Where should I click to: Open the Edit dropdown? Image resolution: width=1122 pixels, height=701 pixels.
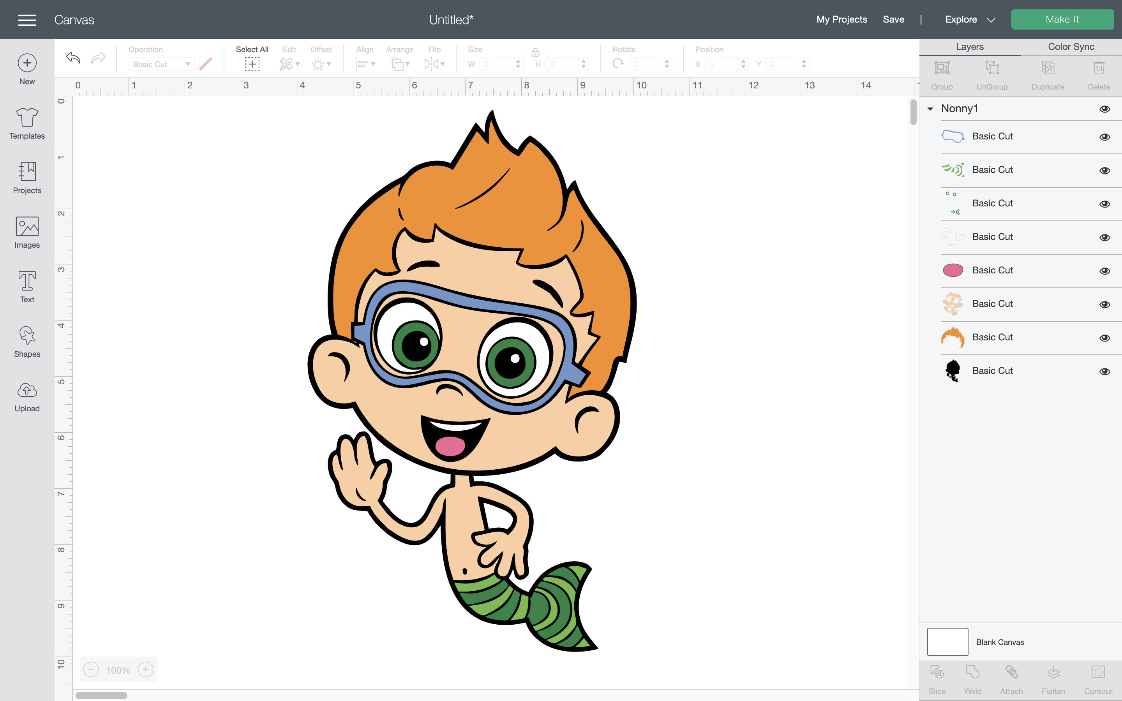(x=290, y=64)
